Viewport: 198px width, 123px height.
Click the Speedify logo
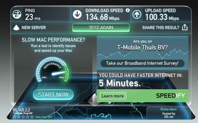pos(170,96)
